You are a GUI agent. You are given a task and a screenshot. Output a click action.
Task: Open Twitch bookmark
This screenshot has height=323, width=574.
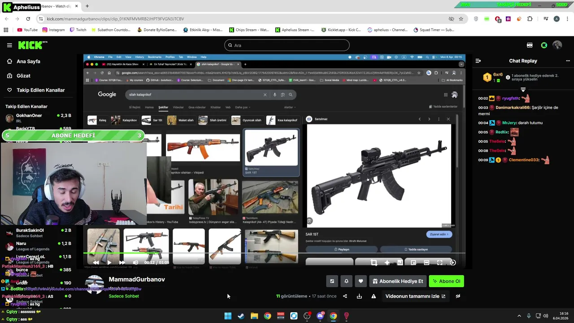78,30
